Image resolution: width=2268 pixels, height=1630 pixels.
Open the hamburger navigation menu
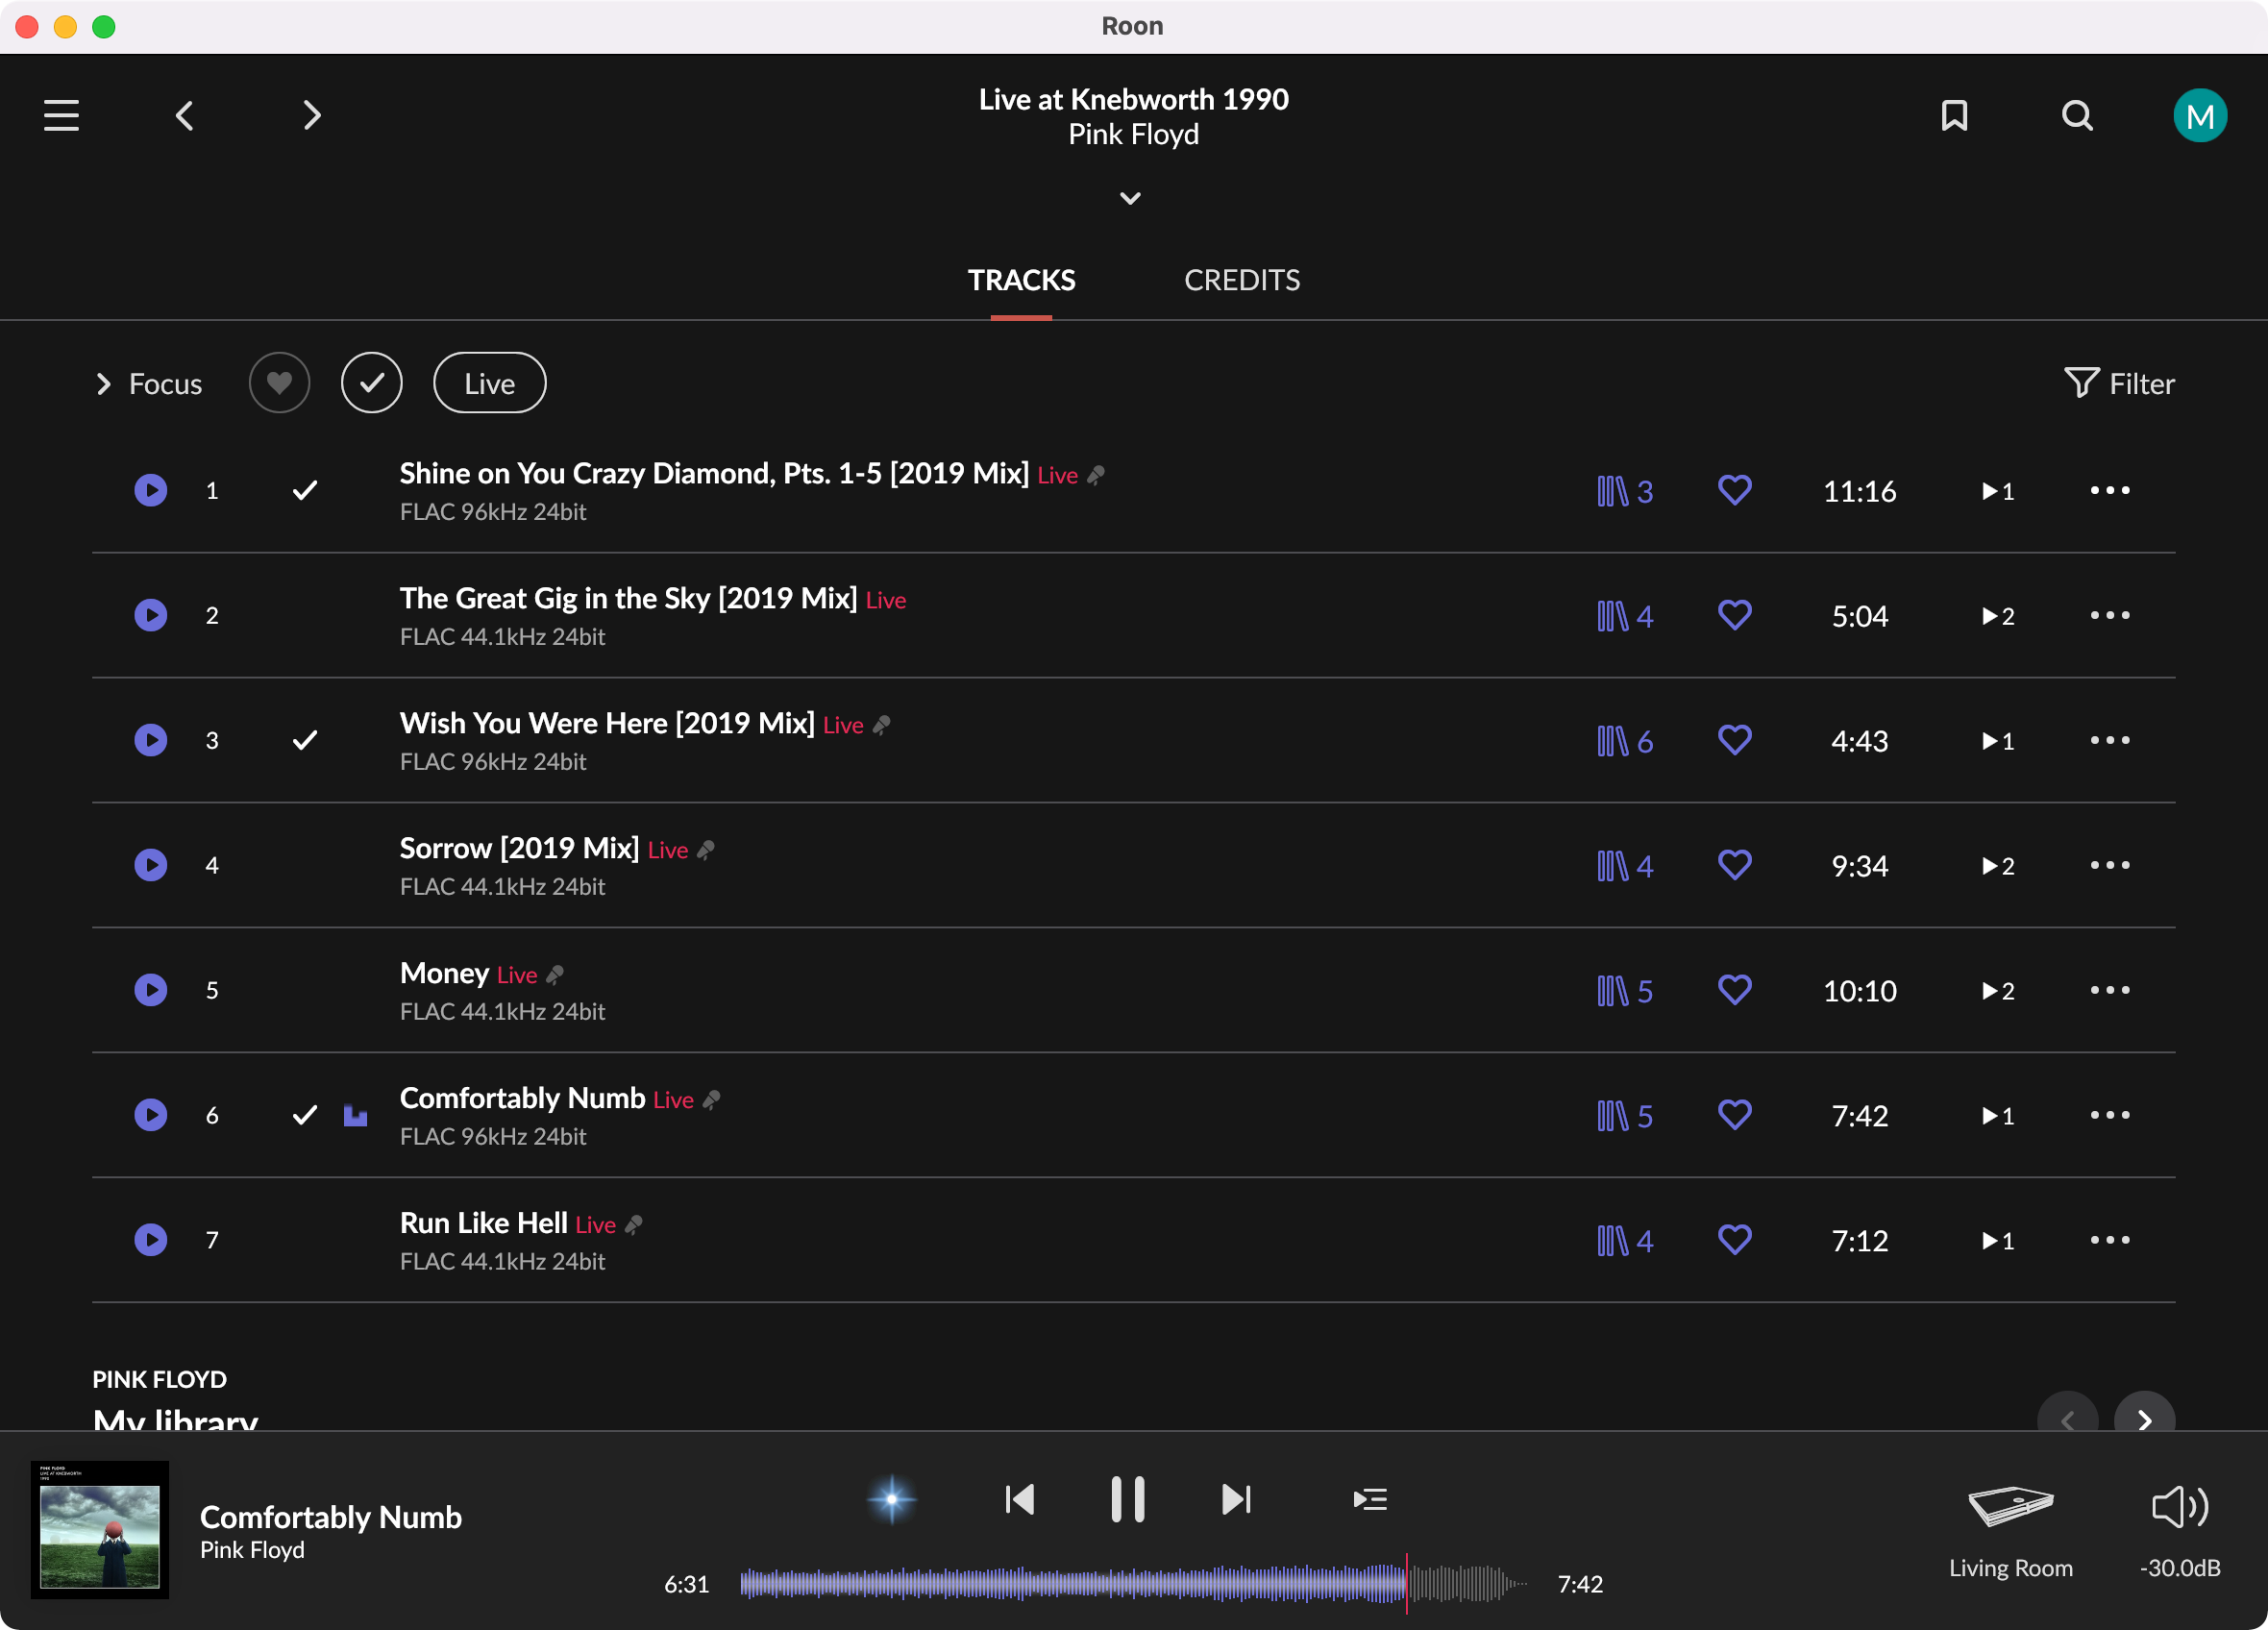(61, 115)
